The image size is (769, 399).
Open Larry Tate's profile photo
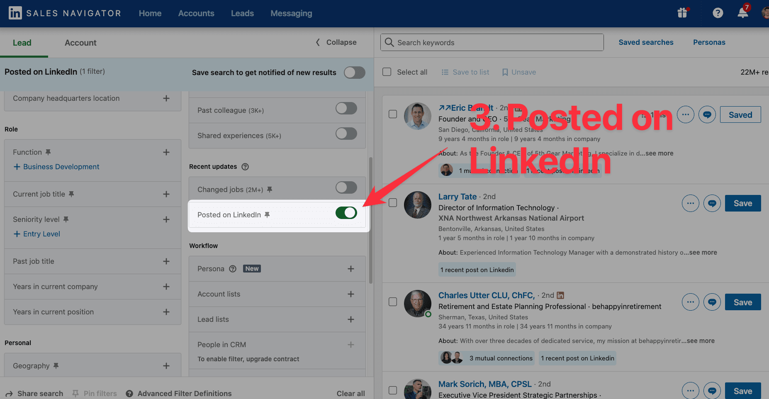click(x=418, y=205)
